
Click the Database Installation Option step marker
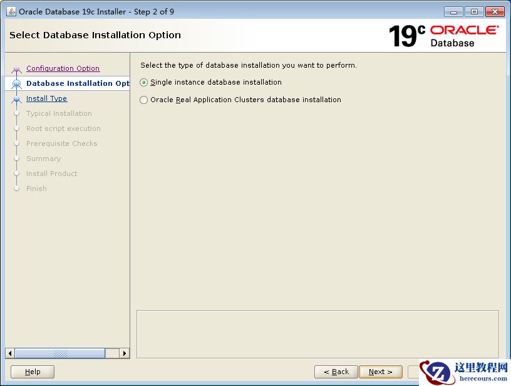(16, 84)
